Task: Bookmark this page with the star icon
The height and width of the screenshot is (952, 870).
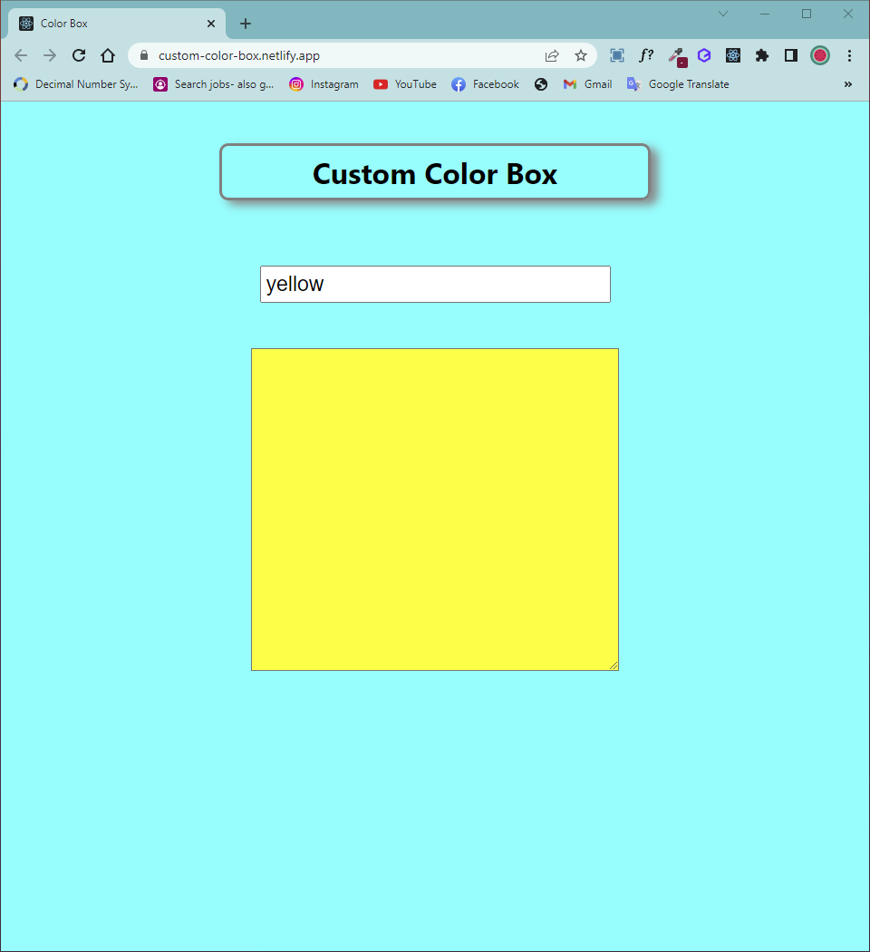Action: tap(581, 56)
